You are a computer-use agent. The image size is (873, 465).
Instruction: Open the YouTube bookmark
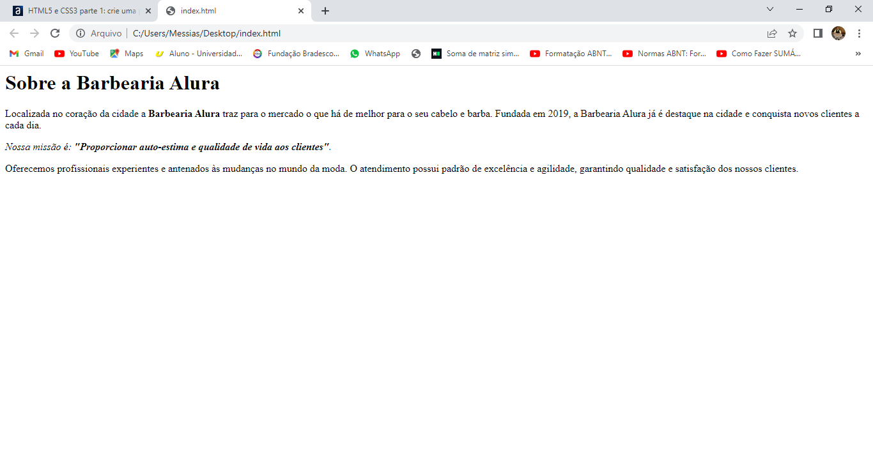point(77,54)
